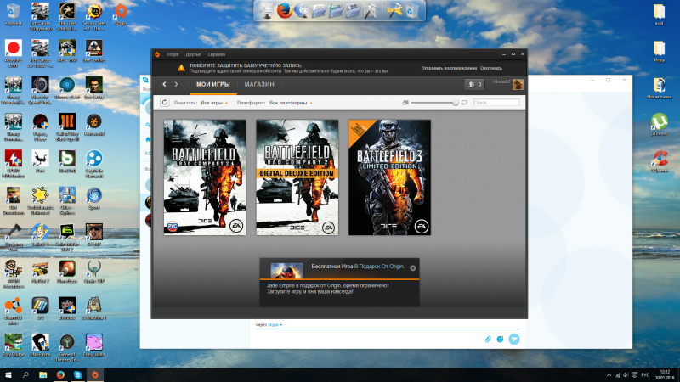Switch to the МОИ ИГРЫ tab
This screenshot has height=382, width=680.
pos(213,84)
